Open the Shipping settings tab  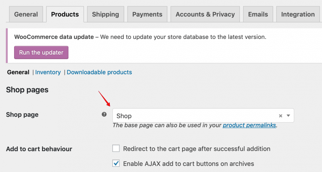[x=105, y=14]
